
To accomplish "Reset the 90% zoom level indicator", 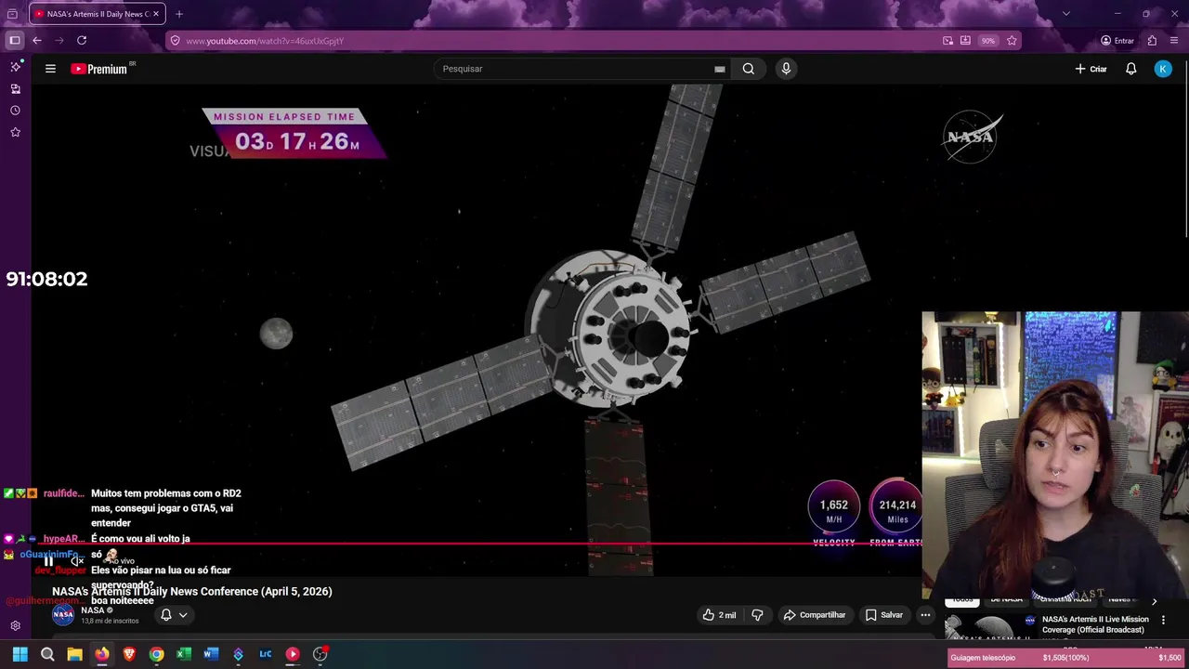I will (x=988, y=41).
